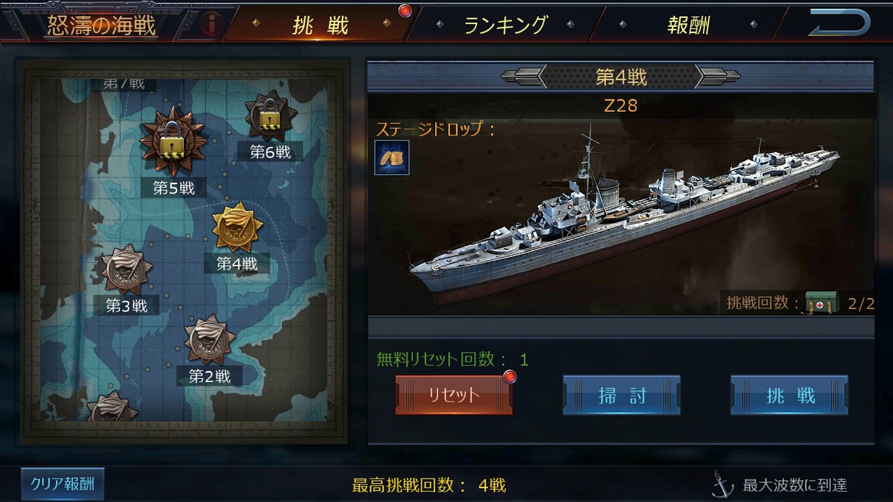
Task: Select the gold 第4戦 medal
Action: coord(237,228)
